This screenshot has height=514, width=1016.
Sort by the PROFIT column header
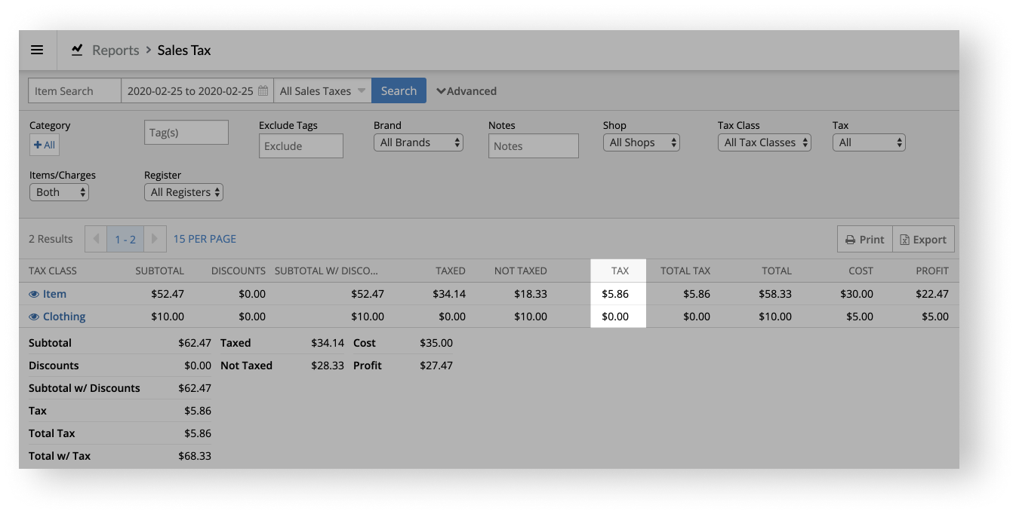(x=932, y=271)
